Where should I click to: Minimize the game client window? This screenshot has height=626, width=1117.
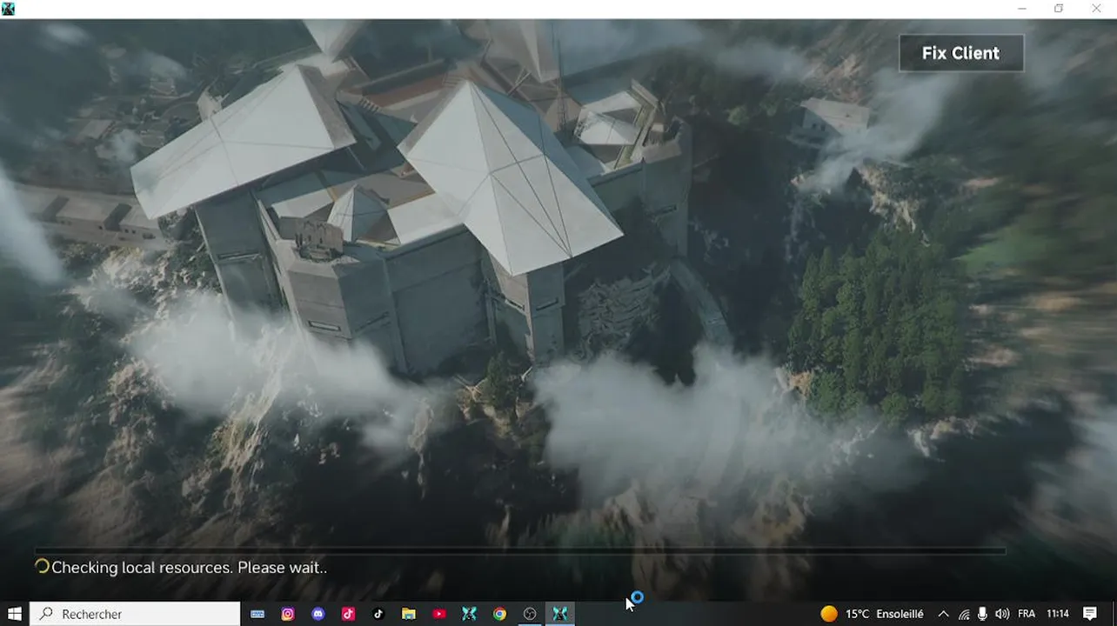point(1021,9)
